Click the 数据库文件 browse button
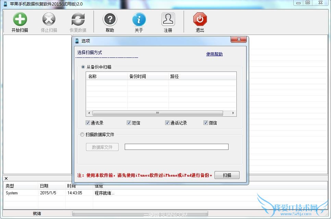The image size is (331, 219). (x=102, y=147)
